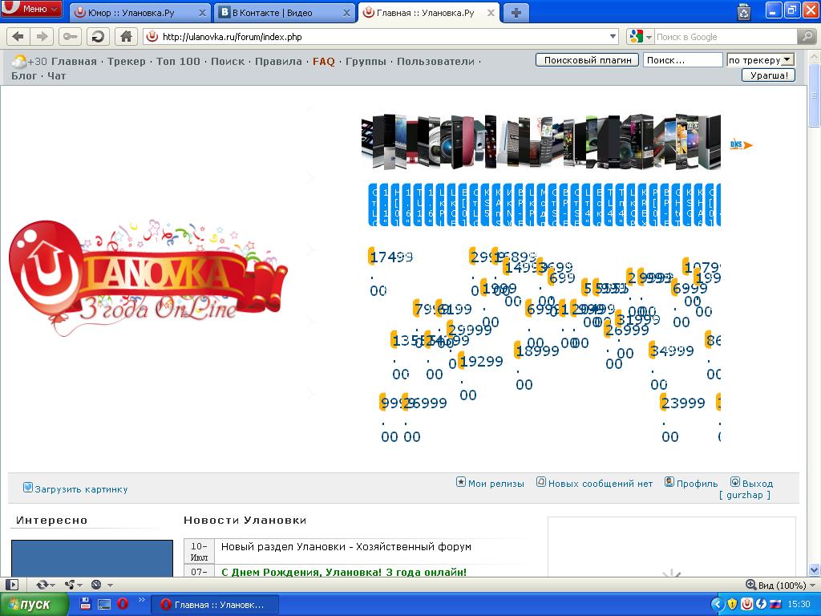Toggle the RU keyboard layout flag in tray
Screen dimensions: 821x616
(x=774, y=604)
